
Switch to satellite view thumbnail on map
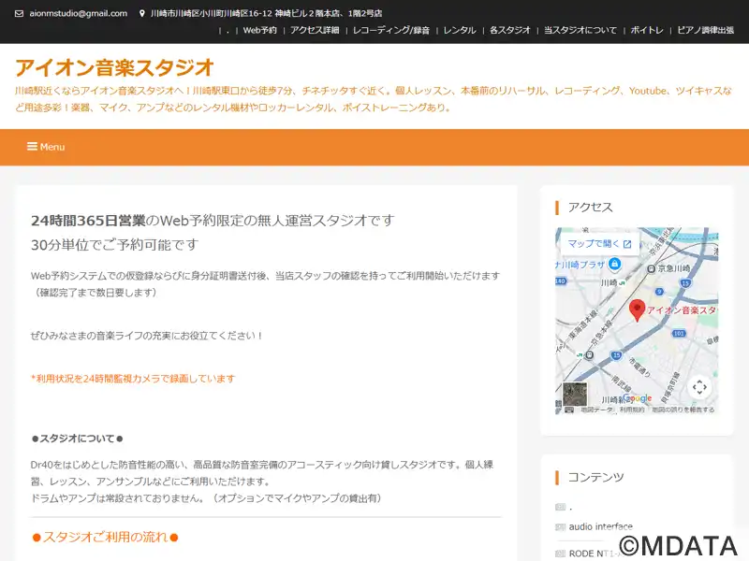tap(575, 394)
